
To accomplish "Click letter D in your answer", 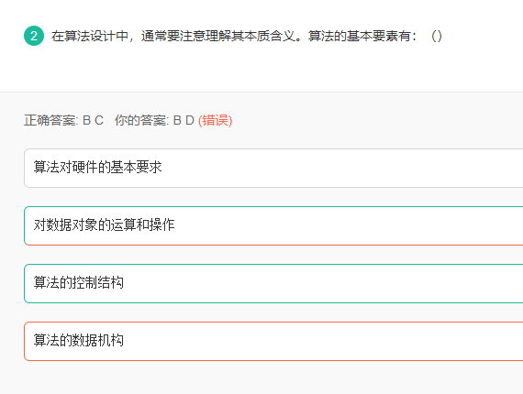I will (x=190, y=120).
